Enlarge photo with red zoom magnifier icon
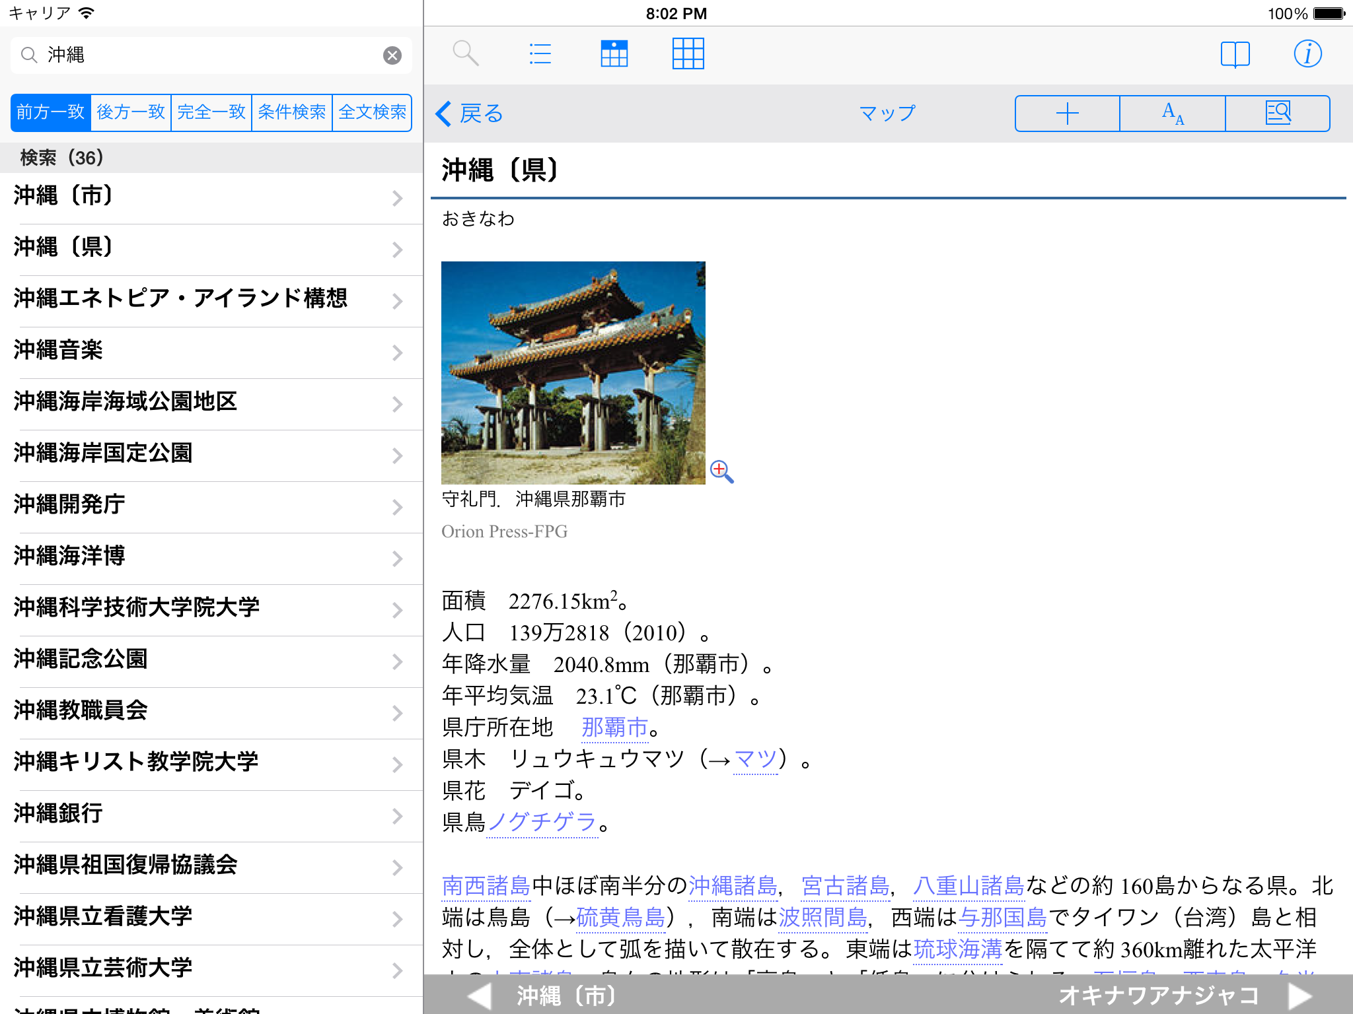1353x1014 pixels. tap(721, 471)
